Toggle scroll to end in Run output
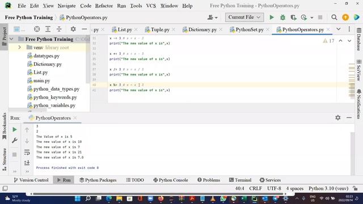The height and width of the screenshot is (204, 363). coord(27,163)
